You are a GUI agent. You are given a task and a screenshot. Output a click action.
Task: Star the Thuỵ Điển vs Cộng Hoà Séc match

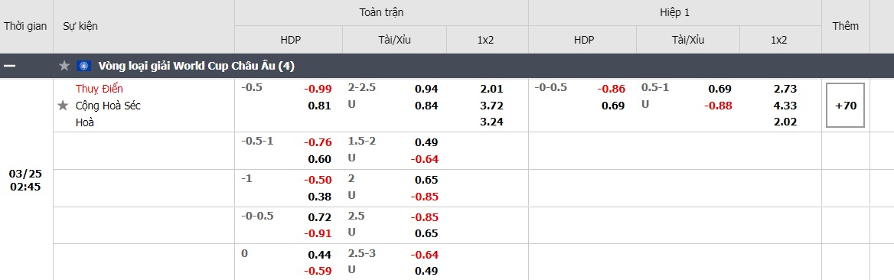coord(63,106)
